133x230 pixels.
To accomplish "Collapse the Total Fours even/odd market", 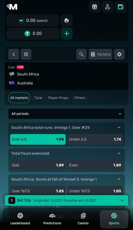I will click(x=119, y=154).
